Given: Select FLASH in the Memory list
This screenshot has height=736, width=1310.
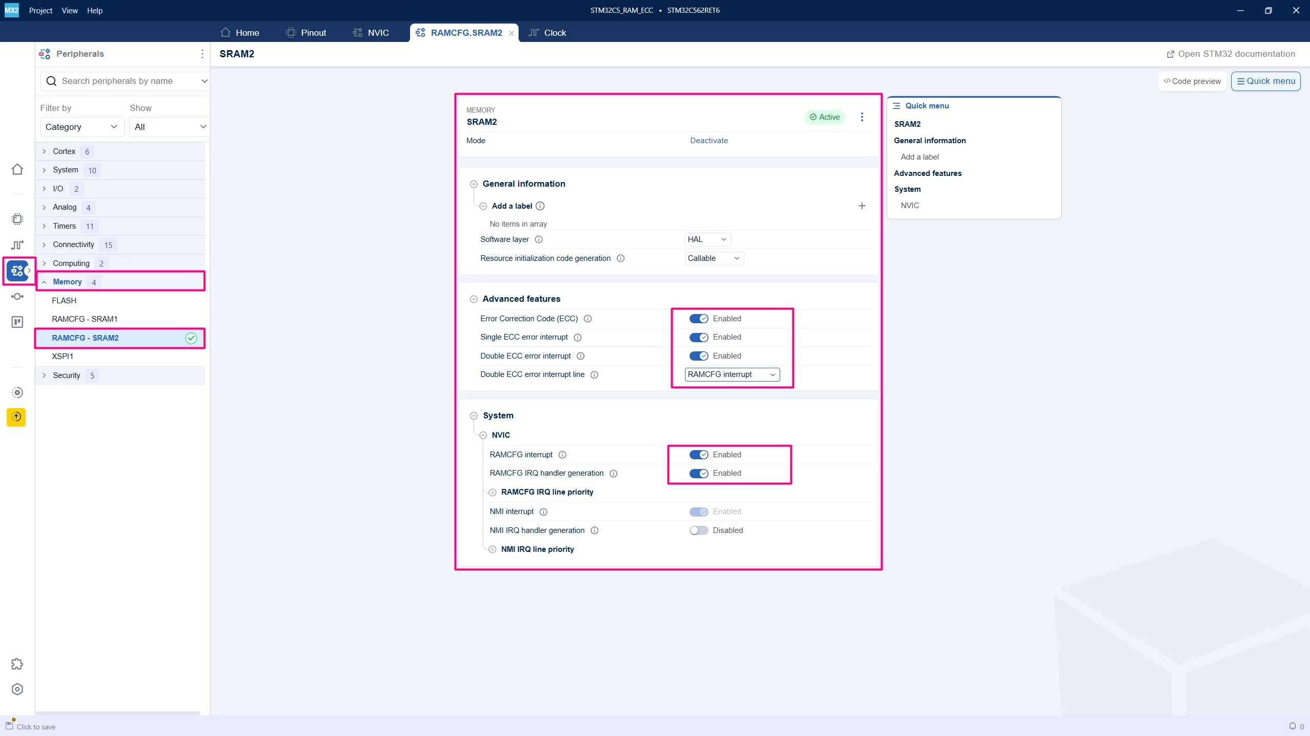Looking at the screenshot, I should [64, 301].
